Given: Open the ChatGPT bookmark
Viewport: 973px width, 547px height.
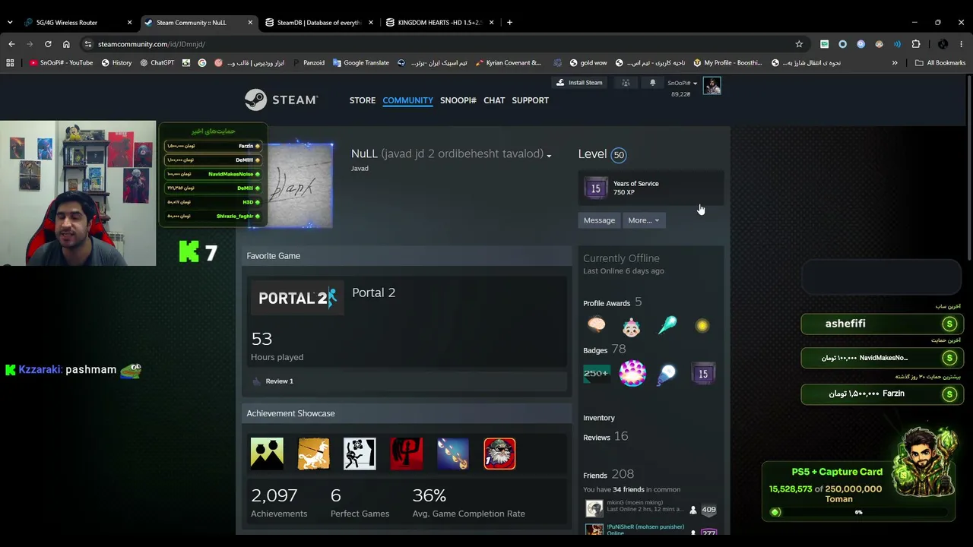Looking at the screenshot, I should tap(157, 63).
